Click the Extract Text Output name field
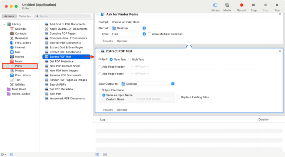Viewport: 285px width, 157px height. (x=154, y=99)
